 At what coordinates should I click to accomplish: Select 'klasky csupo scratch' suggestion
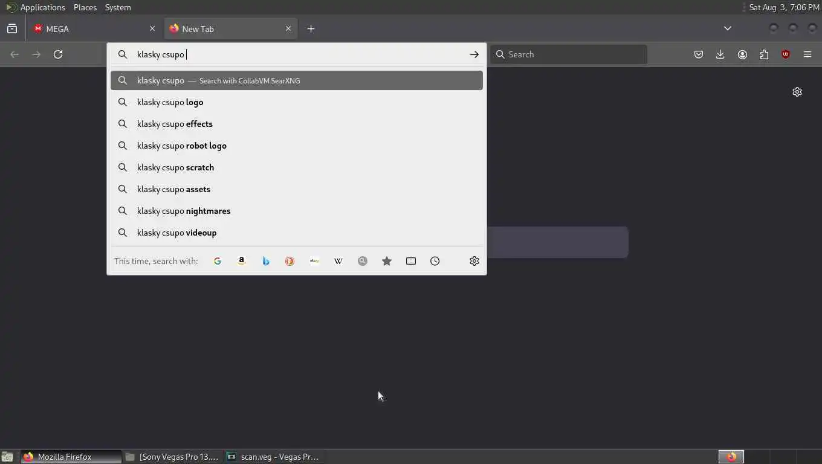(x=297, y=167)
